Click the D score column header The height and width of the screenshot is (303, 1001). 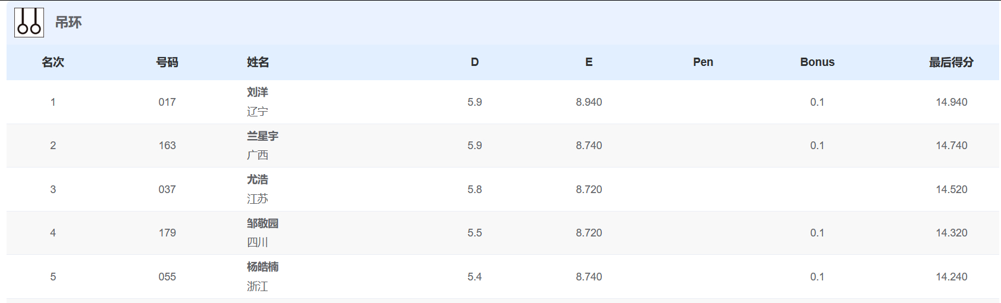[475, 62]
